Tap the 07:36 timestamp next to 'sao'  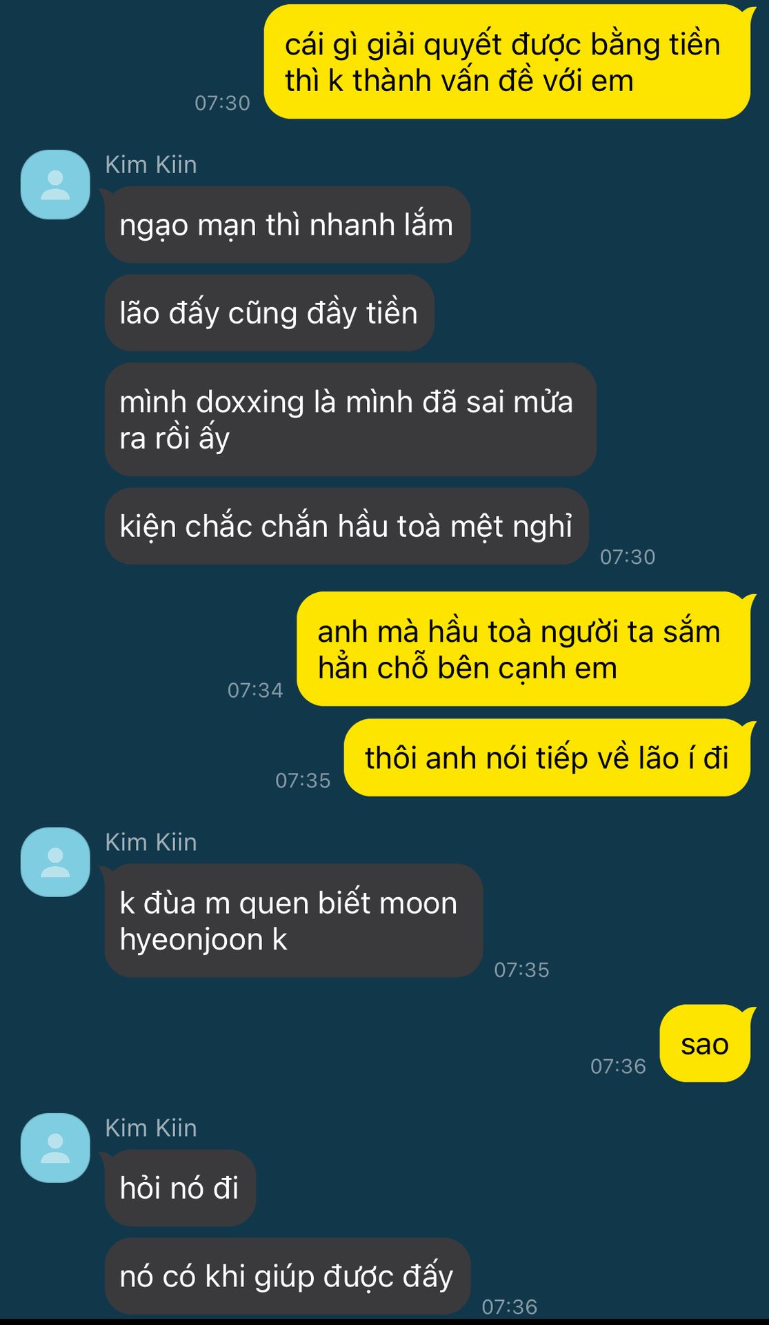coord(618,1066)
